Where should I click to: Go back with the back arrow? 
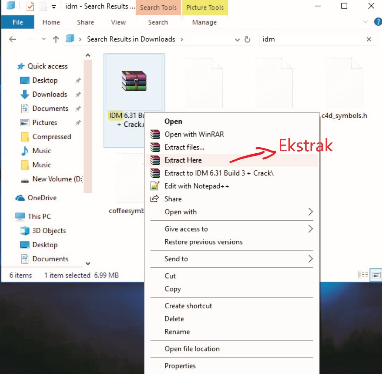[12, 39]
